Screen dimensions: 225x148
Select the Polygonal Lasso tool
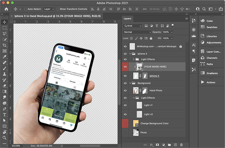coord(4,33)
